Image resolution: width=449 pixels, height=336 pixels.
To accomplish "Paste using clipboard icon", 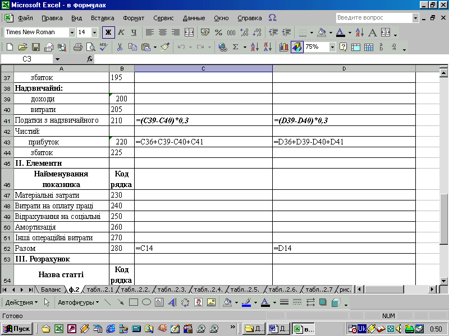I will click(x=146, y=47).
